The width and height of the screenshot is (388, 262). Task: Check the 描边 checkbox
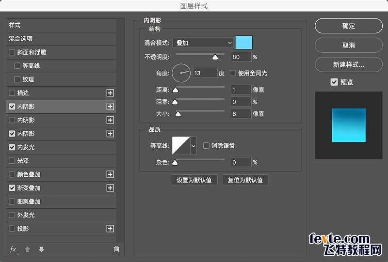click(x=12, y=93)
